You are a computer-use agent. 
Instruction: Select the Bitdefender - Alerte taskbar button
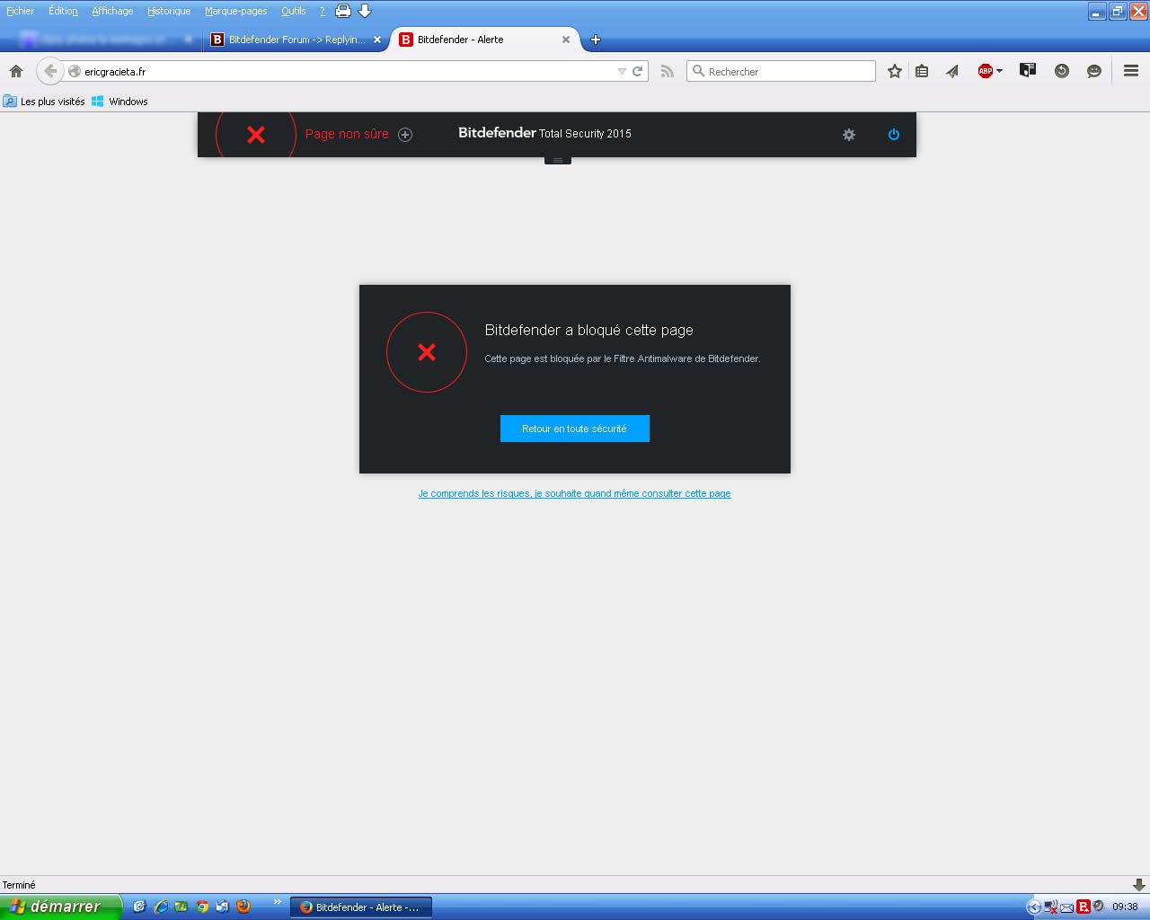(x=361, y=907)
